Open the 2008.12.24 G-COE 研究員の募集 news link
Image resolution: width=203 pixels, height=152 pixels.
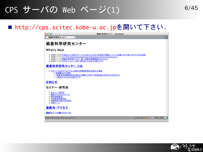[x=95, y=54]
